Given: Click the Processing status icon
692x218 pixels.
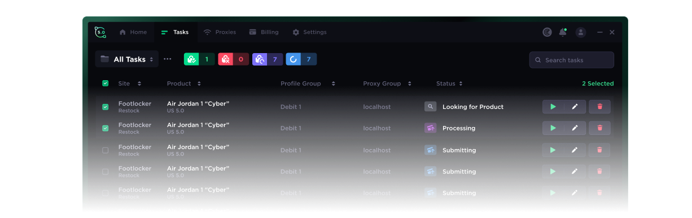Looking at the screenshot, I should 431,128.
